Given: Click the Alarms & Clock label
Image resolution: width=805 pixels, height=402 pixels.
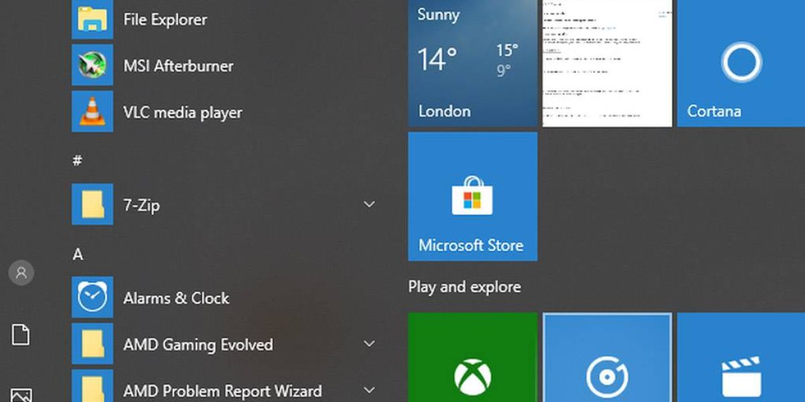Looking at the screenshot, I should click(x=176, y=298).
